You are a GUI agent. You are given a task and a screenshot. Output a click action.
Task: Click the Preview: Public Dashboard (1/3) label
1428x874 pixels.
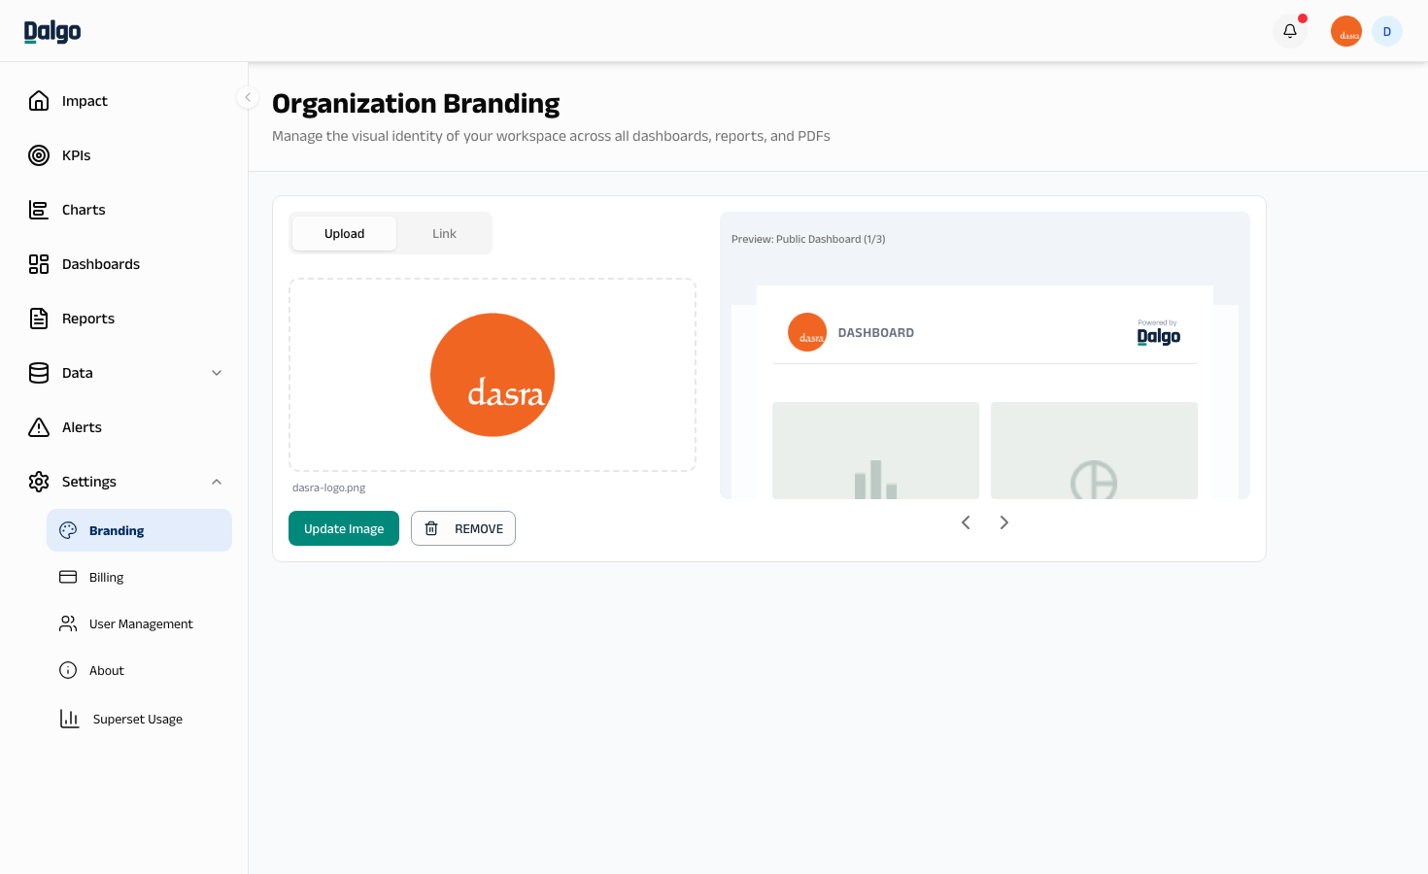pyautogui.click(x=808, y=239)
